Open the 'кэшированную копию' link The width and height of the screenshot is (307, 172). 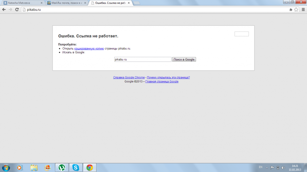tap(89, 49)
